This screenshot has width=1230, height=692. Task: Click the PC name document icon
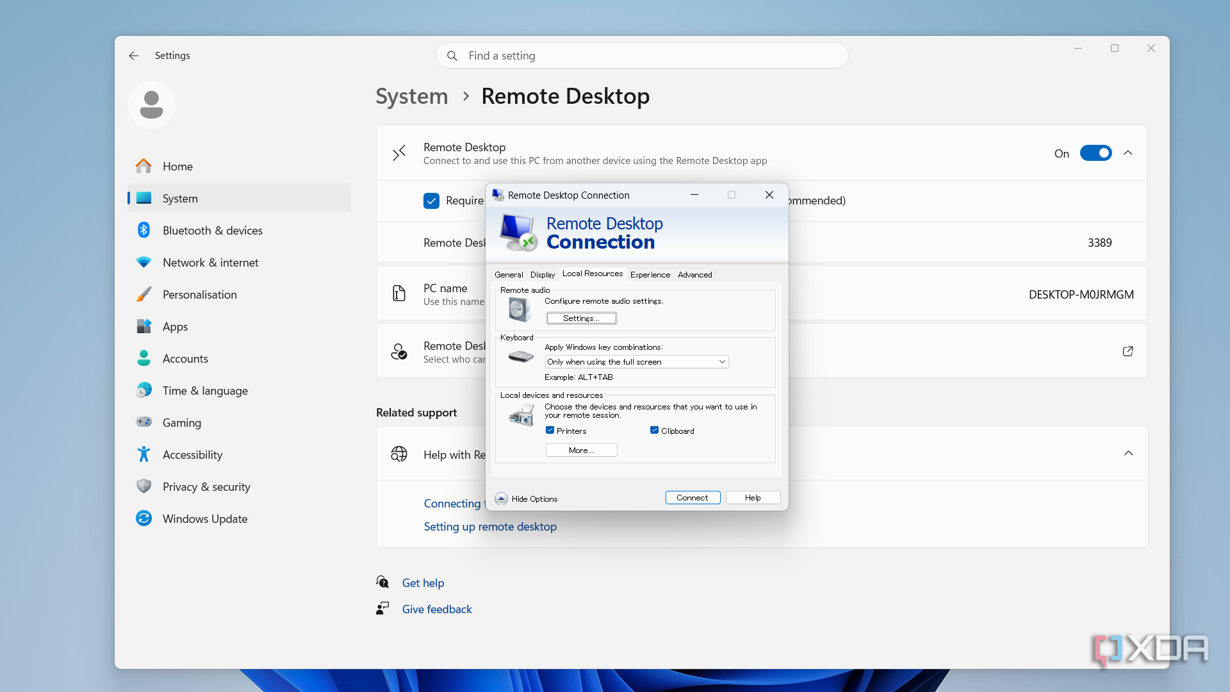pos(399,293)
